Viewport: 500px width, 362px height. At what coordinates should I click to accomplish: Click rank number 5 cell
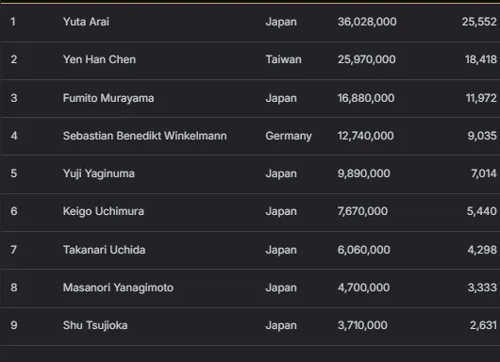pos(14,173)
